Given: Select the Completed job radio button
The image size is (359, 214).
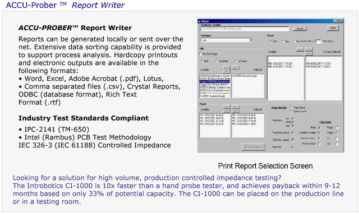Looking at the screenshot, I should (x=217, y=61).
